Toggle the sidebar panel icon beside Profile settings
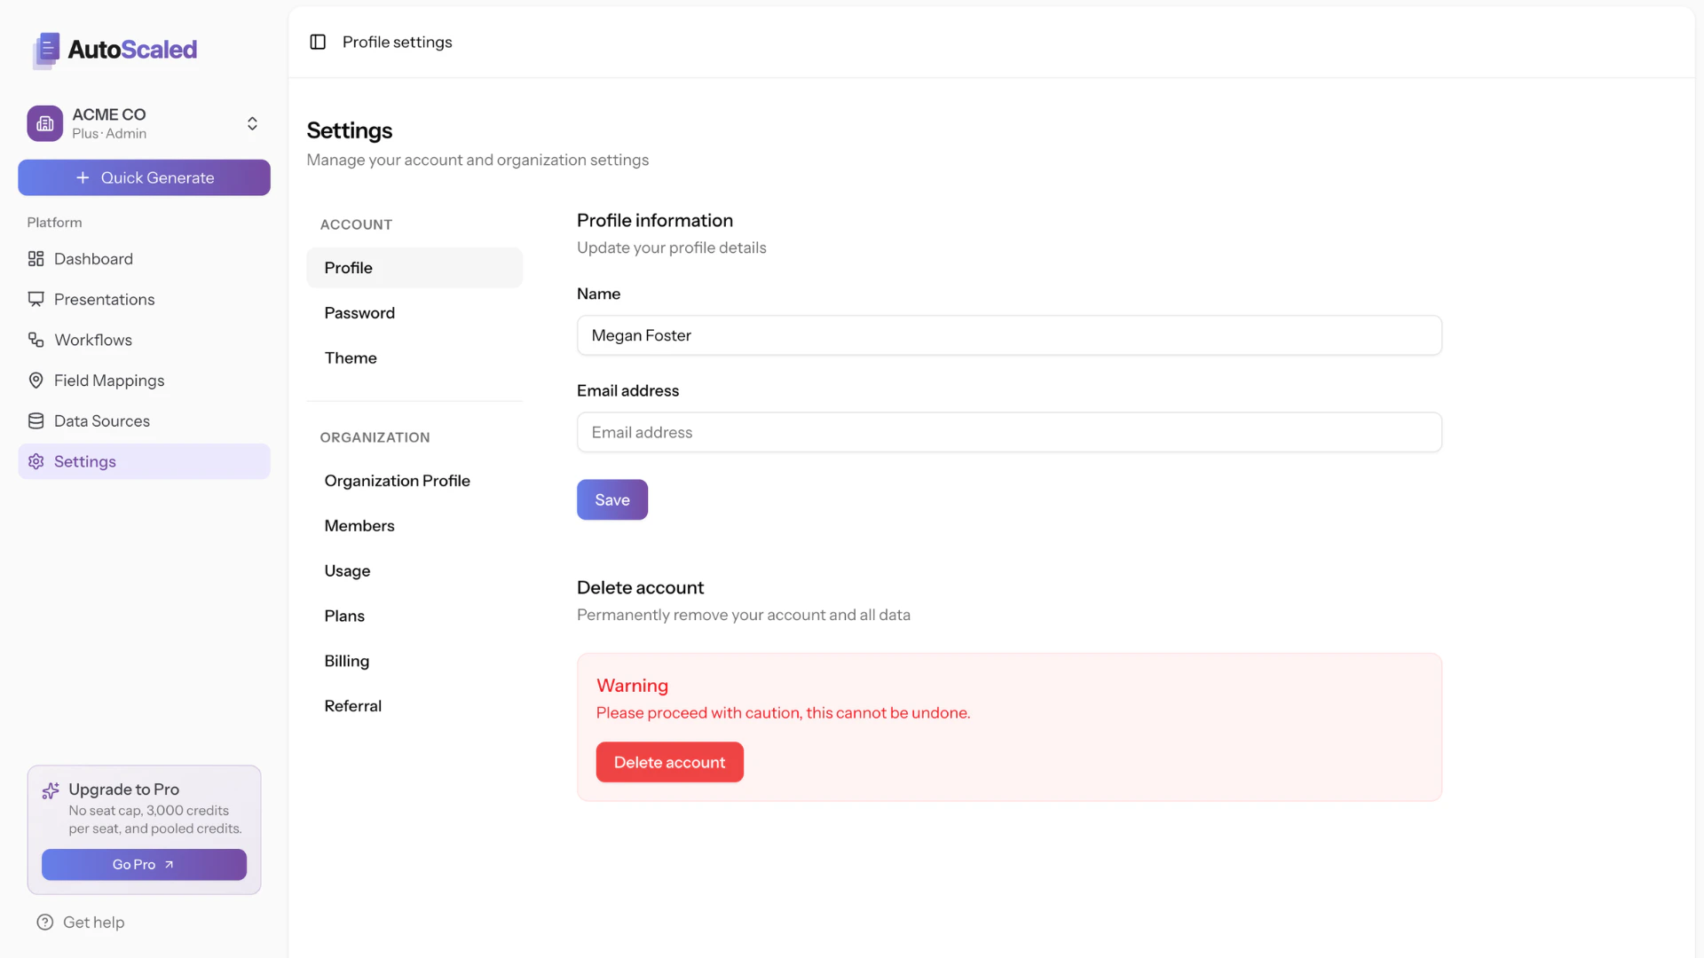This screenshot has height=958, width=1704. [317, 42]
